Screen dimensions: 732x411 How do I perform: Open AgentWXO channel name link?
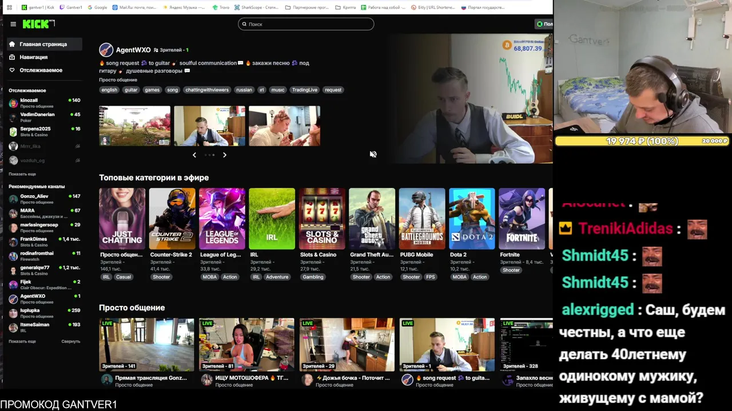(133, 50)
